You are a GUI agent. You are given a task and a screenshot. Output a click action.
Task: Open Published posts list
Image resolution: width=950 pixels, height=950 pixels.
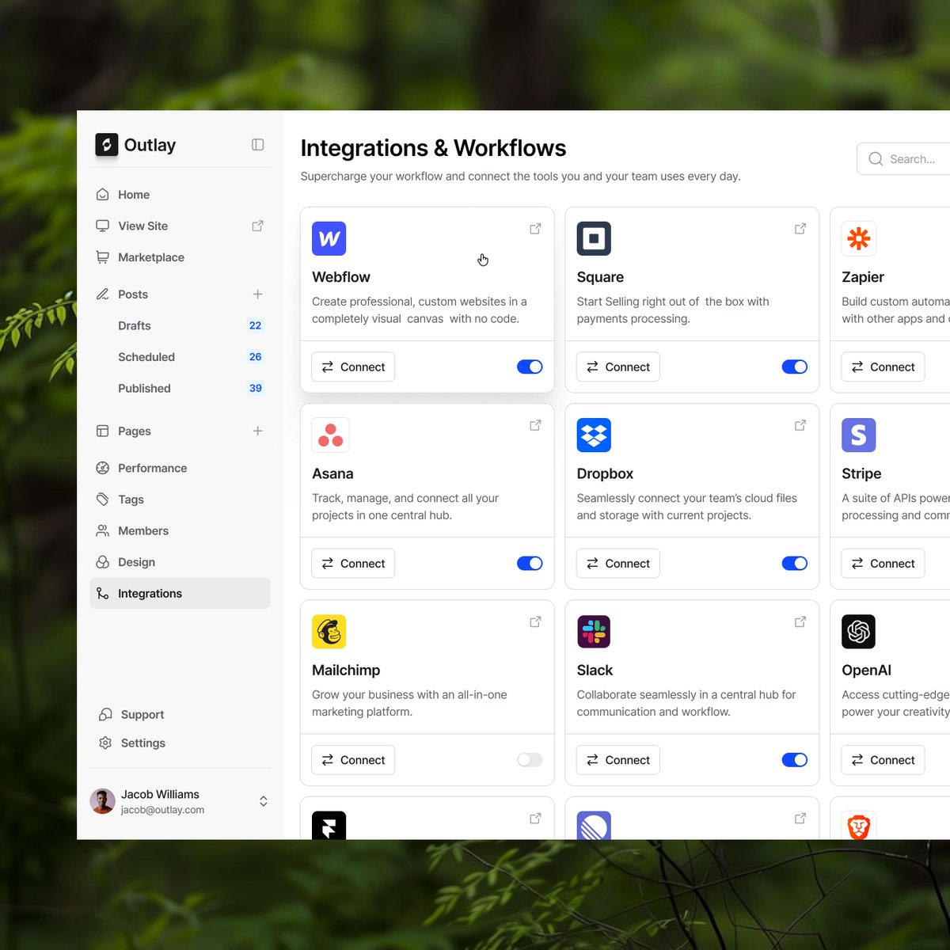pyautogui.click(x=180, y=388)
